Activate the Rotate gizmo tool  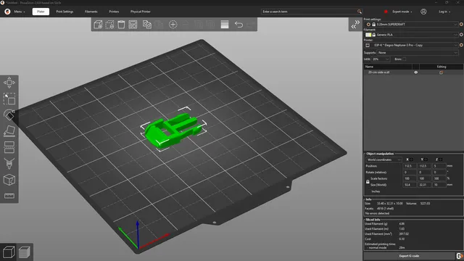pyautogui.click(x=9, y=115)
